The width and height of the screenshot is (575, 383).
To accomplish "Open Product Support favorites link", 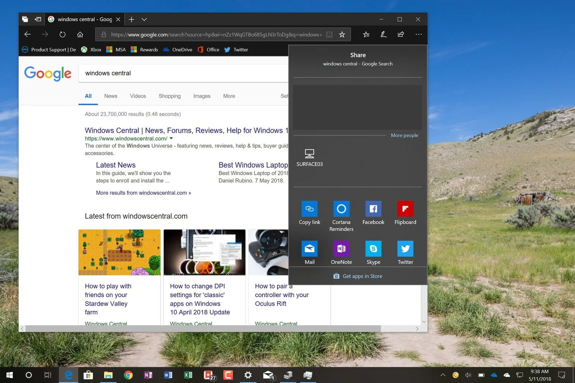I will [x=49, y=50].
